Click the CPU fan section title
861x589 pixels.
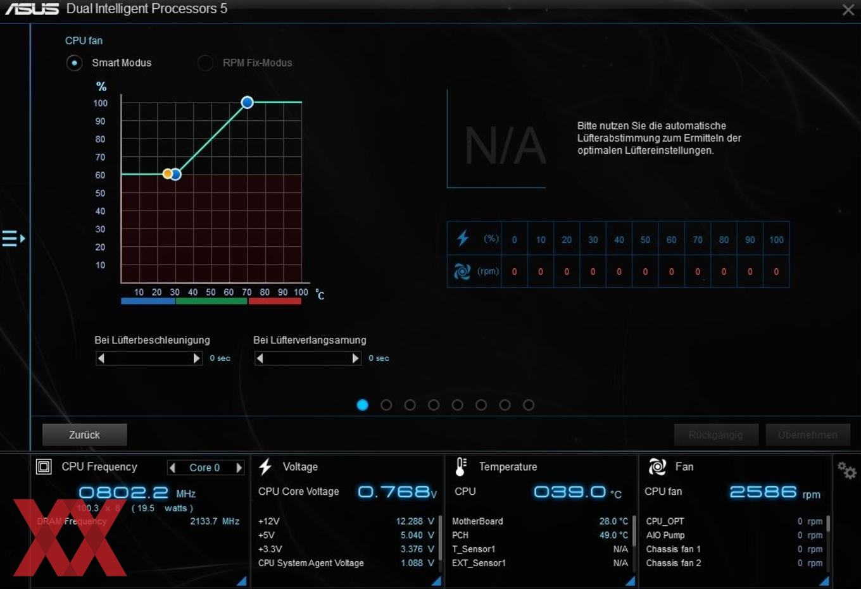click(84, 40)
